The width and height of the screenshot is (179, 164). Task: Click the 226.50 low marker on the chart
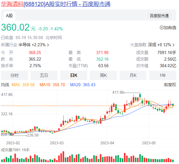coord(33,135)
